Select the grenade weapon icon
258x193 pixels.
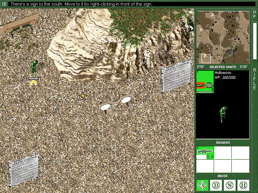(209, 85)
